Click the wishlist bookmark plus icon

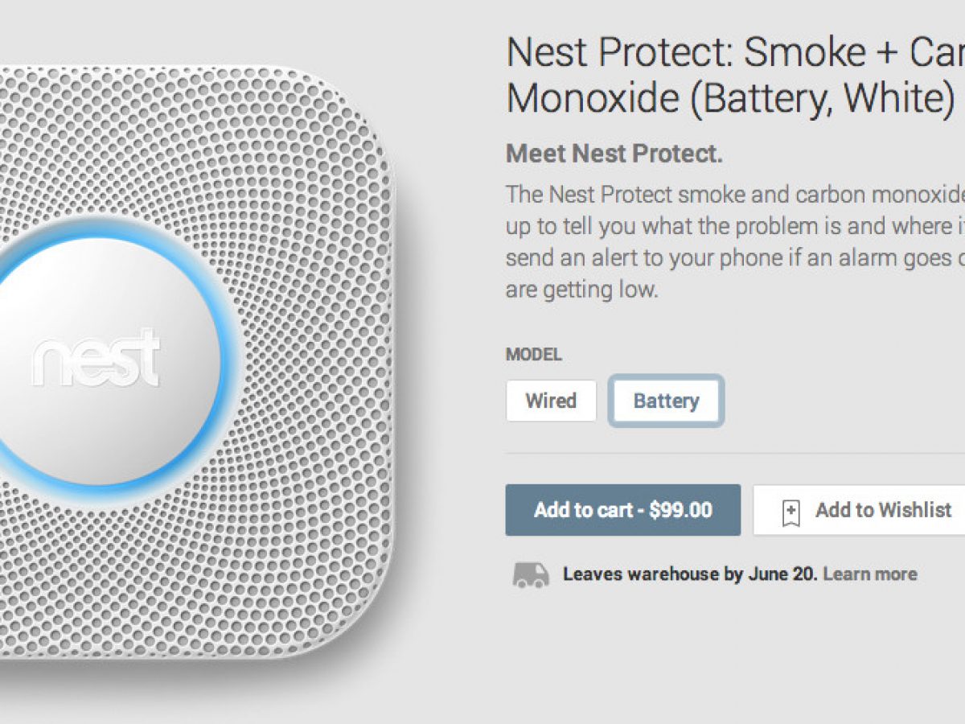[x=791, y=512]
